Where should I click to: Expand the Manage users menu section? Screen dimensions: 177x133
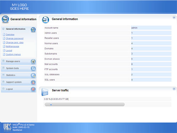click(x=4, y=61)
